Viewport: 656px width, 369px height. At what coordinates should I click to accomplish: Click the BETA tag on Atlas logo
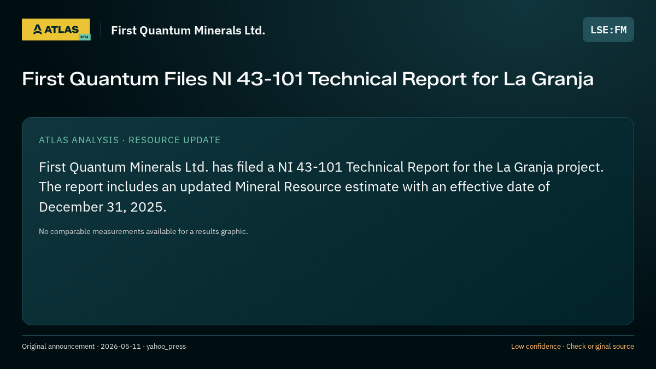pos(84,37)
